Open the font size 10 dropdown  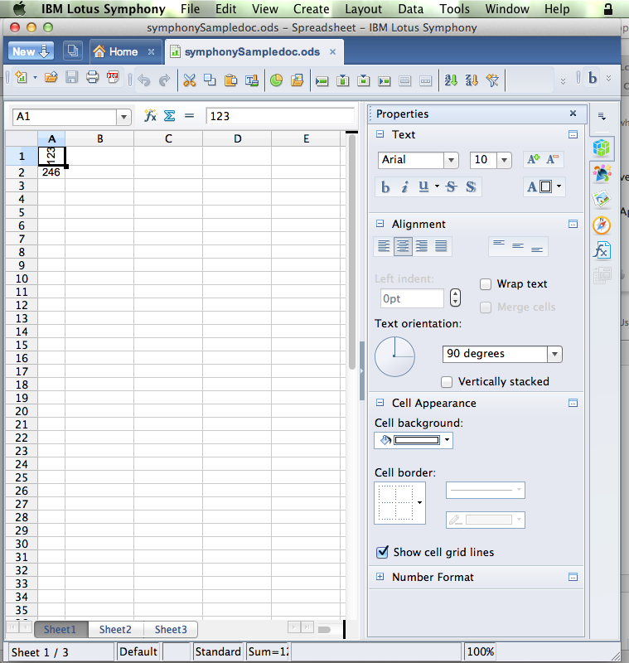point(504,160)
